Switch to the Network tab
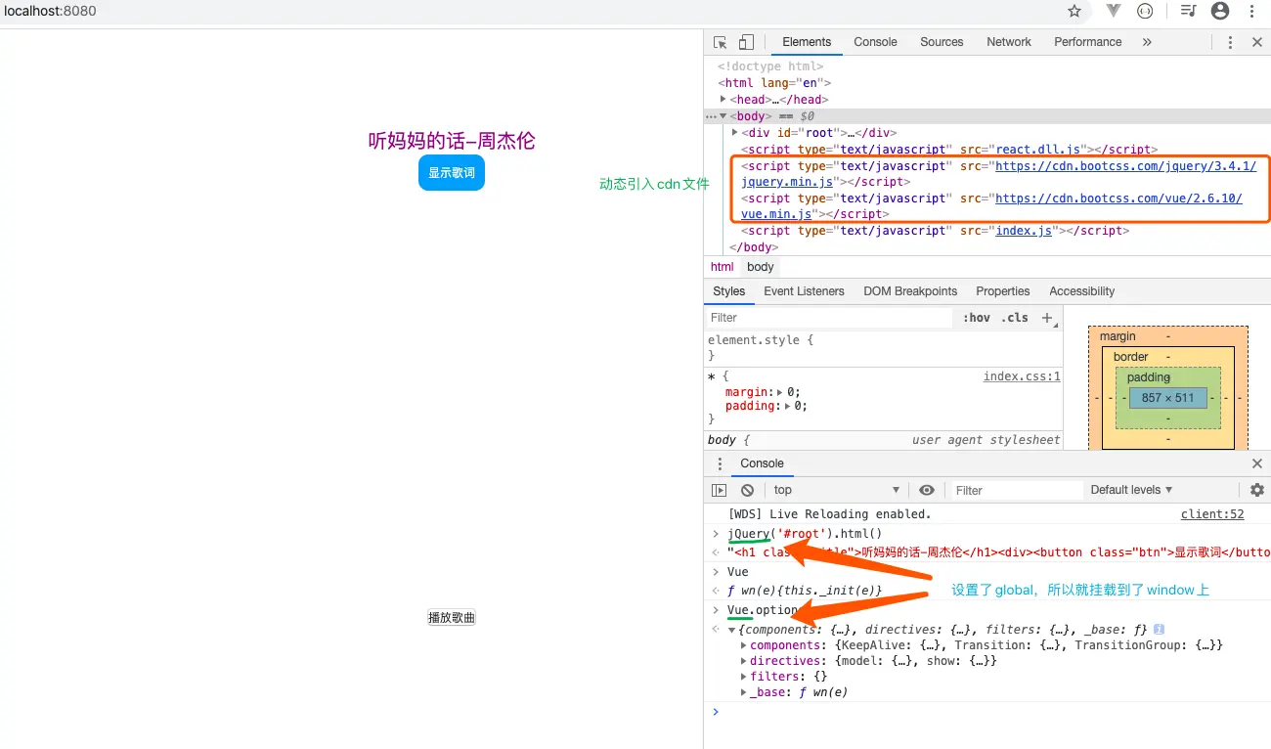This screenshot has width=1271, height=749. coord(1009,42)
